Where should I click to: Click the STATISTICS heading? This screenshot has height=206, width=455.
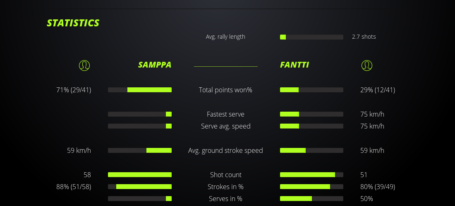coord(73,23)
